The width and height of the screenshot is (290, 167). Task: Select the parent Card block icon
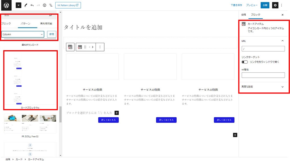[x=70, y=47]
